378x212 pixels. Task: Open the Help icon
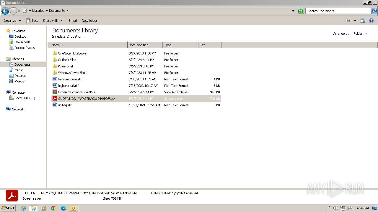point(371,21)
